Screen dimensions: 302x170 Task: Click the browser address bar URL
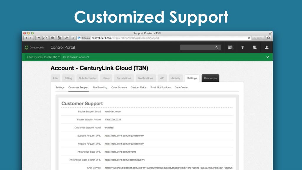click(x=125, y=38)
